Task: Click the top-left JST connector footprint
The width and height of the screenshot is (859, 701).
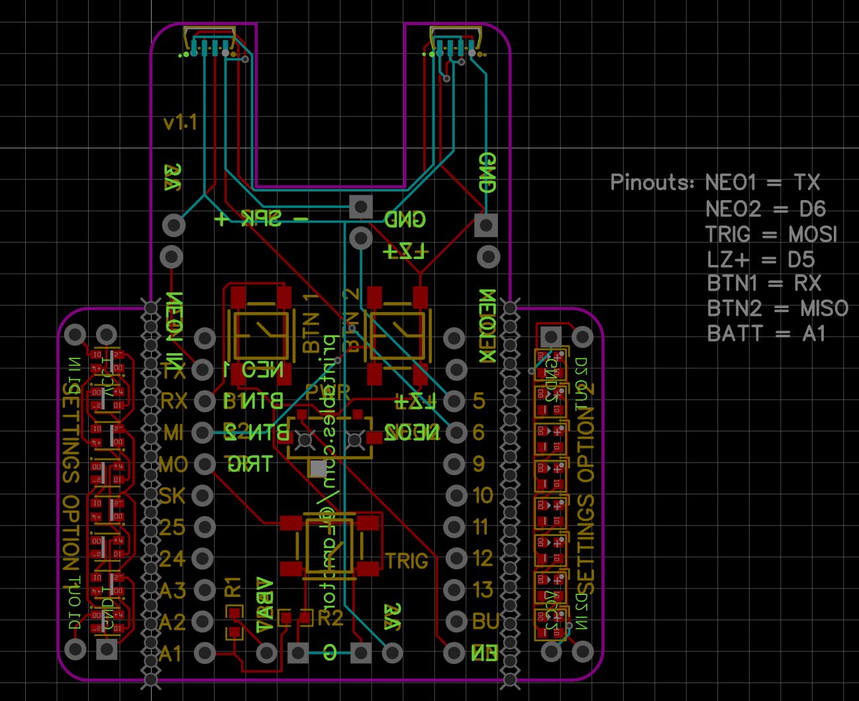Action: click(209, 42)
